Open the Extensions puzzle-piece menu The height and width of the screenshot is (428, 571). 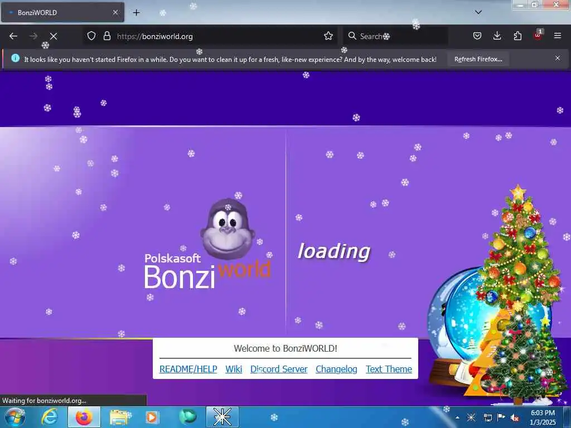[x=517, y=36]
